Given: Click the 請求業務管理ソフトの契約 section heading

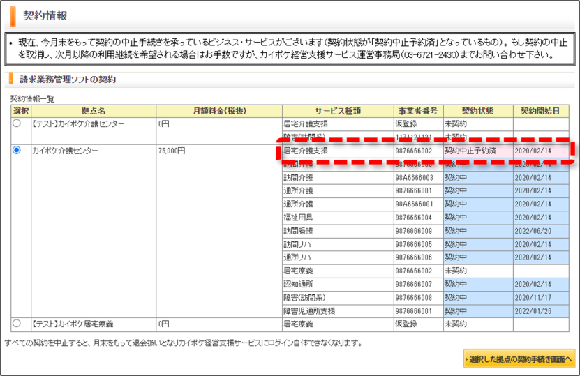Looking at the screenshot, I should click(x=68, y=79).
